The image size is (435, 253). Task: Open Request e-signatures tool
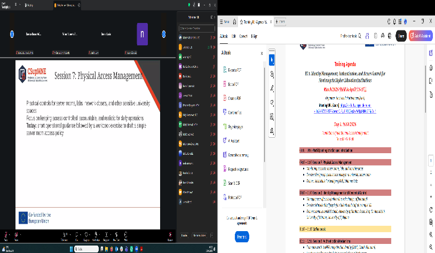click(x=236, y=169)
